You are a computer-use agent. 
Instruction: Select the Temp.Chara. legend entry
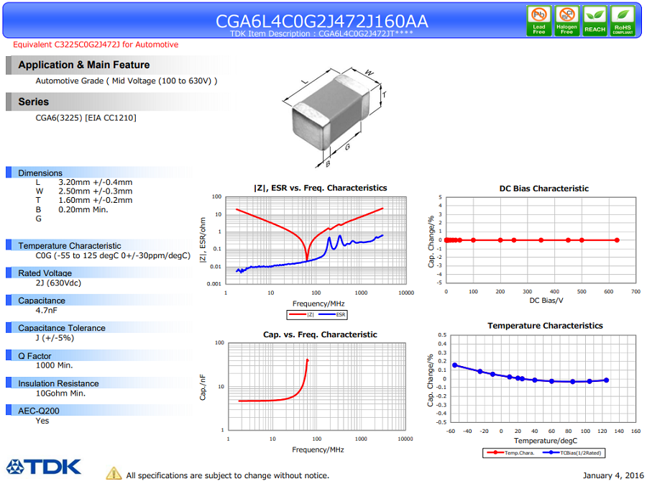(511, 452)
